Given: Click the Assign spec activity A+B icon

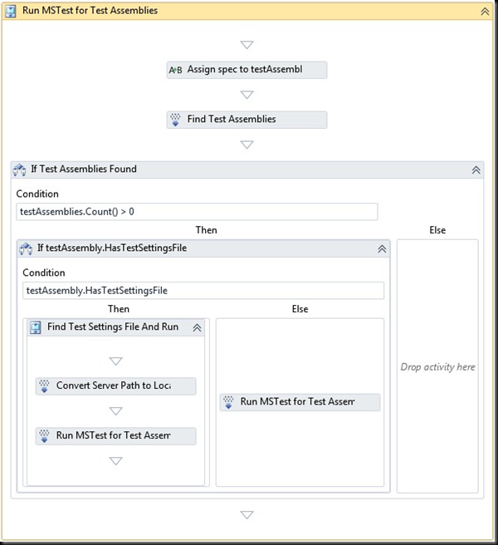Looking at the screenshot, I should click(176, 70).
